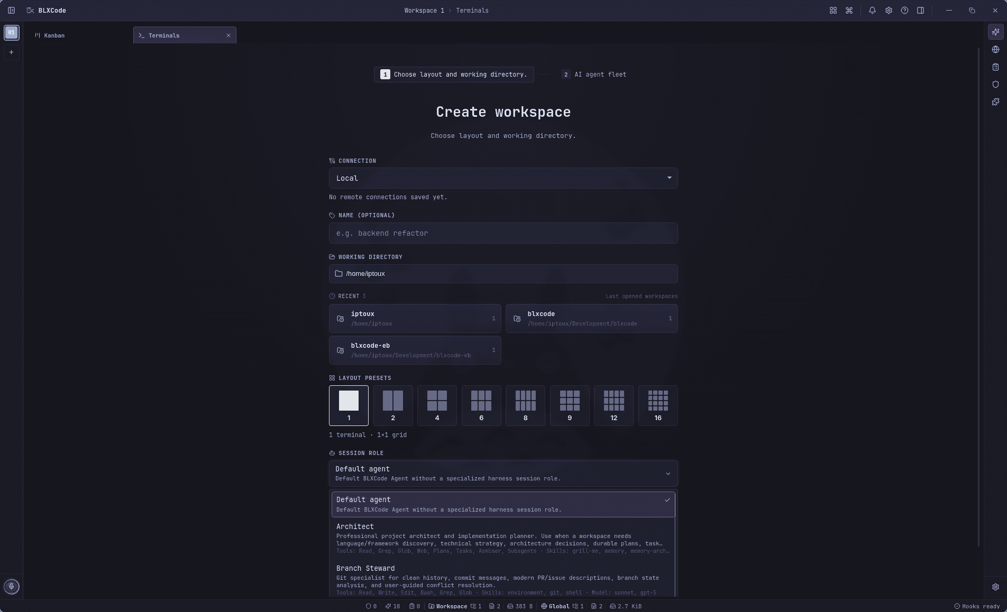The image size is (1007, 612).
Task: Choose the Default agent option in list
Action: point(503,504)
